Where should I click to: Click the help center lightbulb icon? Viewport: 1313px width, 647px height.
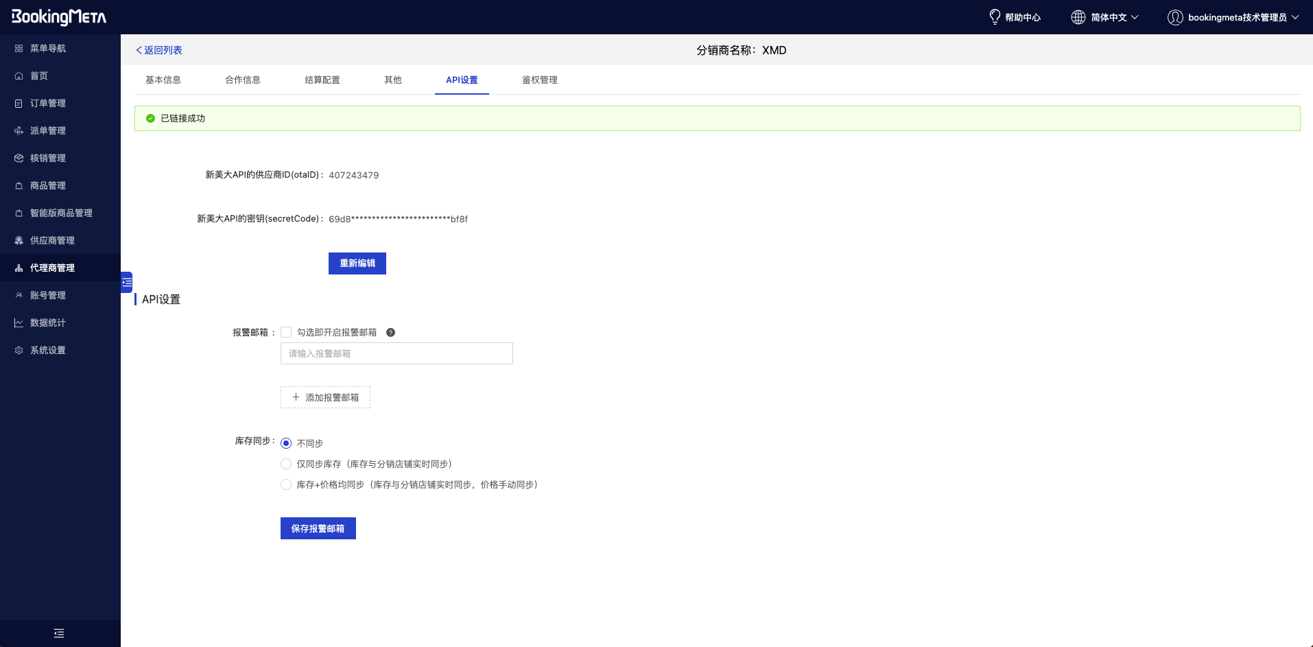(x=995, y=17)
